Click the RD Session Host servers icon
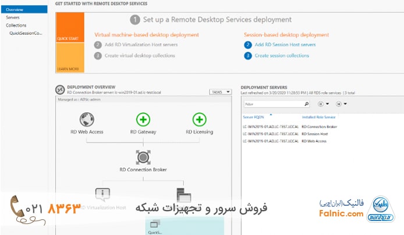Image resolution: width=404 pixels, height=235 pixels. (x=180, y=195)
